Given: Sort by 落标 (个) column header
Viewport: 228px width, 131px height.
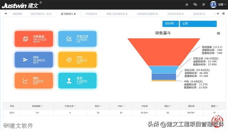Looking at the screenshot, I should coord(168,106).
